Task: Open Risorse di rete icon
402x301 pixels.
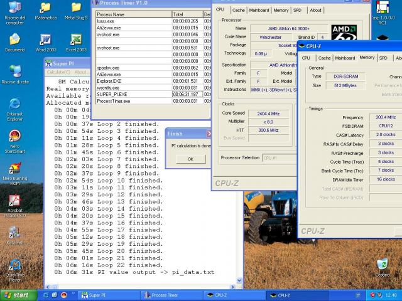Action: coord(15,75)
